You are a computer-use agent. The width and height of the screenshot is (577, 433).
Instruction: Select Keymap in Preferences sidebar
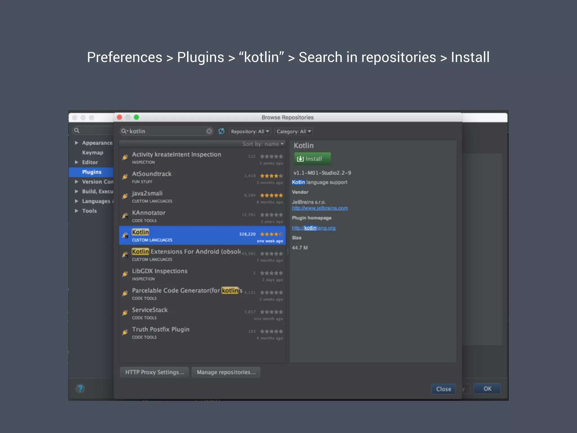point(93,153)
